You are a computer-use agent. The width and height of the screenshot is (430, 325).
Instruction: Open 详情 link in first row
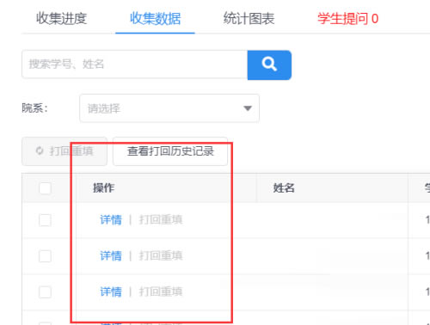[111, 220]
